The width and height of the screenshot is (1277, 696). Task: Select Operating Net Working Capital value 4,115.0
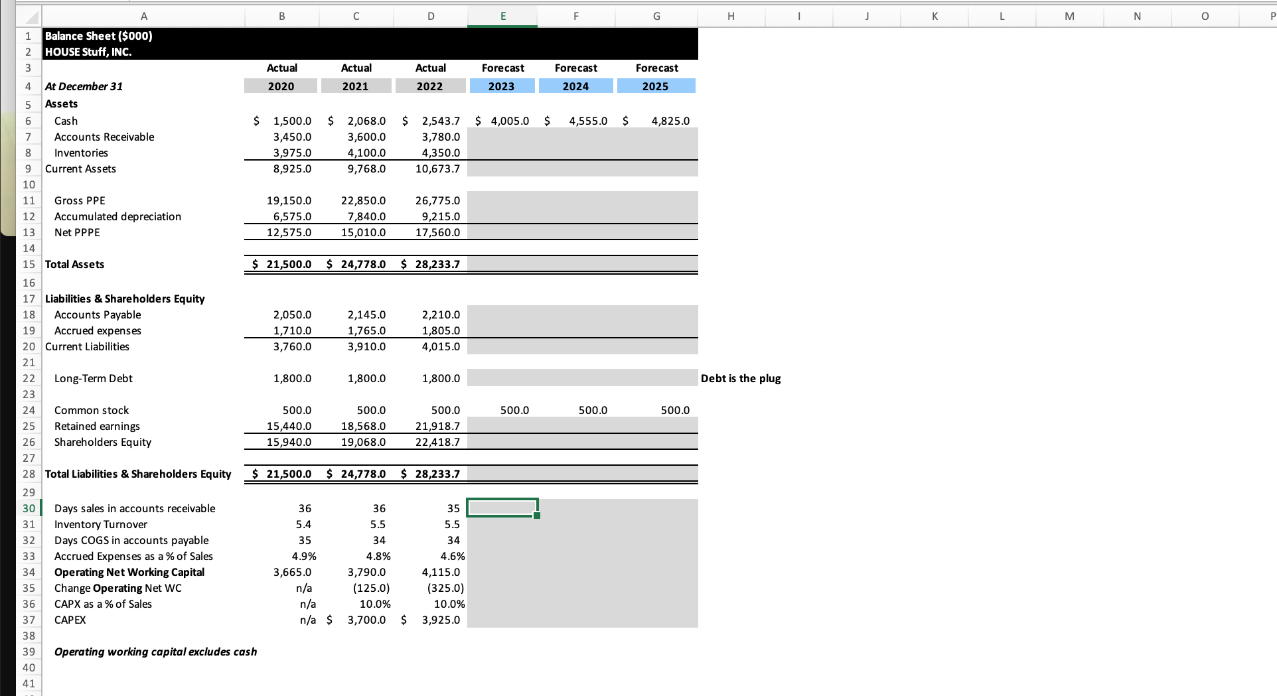(441, 572)
